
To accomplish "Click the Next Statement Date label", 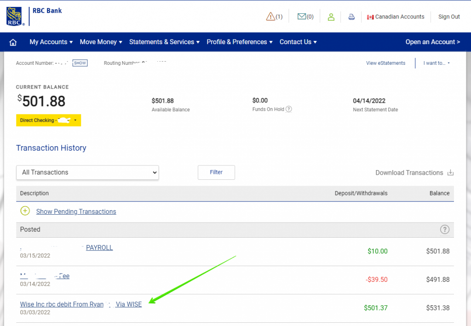I will [x=375, y=109].
